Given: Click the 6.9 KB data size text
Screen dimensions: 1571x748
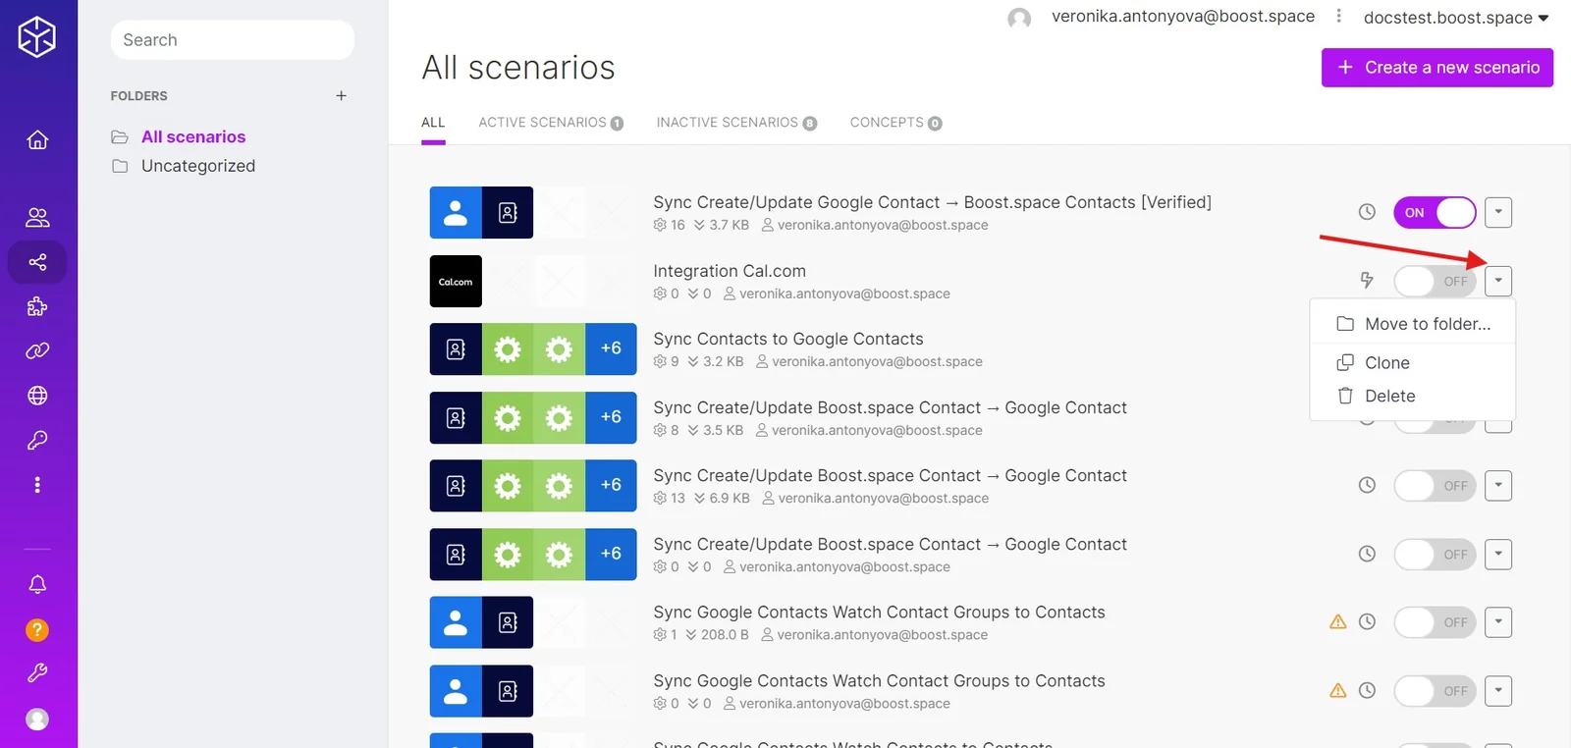Looking at the screenshot, I should (730, 498).
